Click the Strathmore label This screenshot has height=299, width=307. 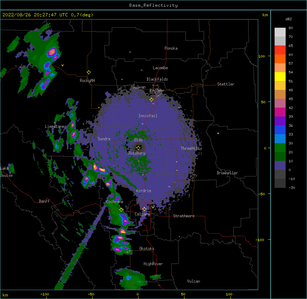(x=184, y=216)
